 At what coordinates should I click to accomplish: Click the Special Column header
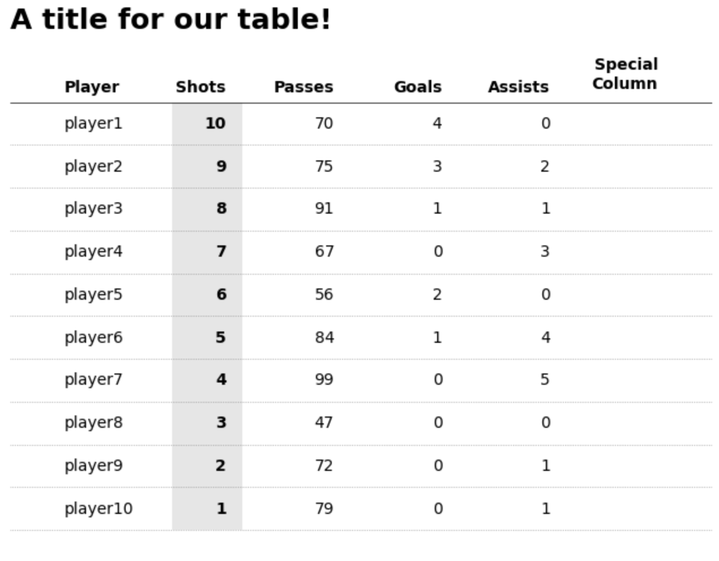tap(625, 74)
